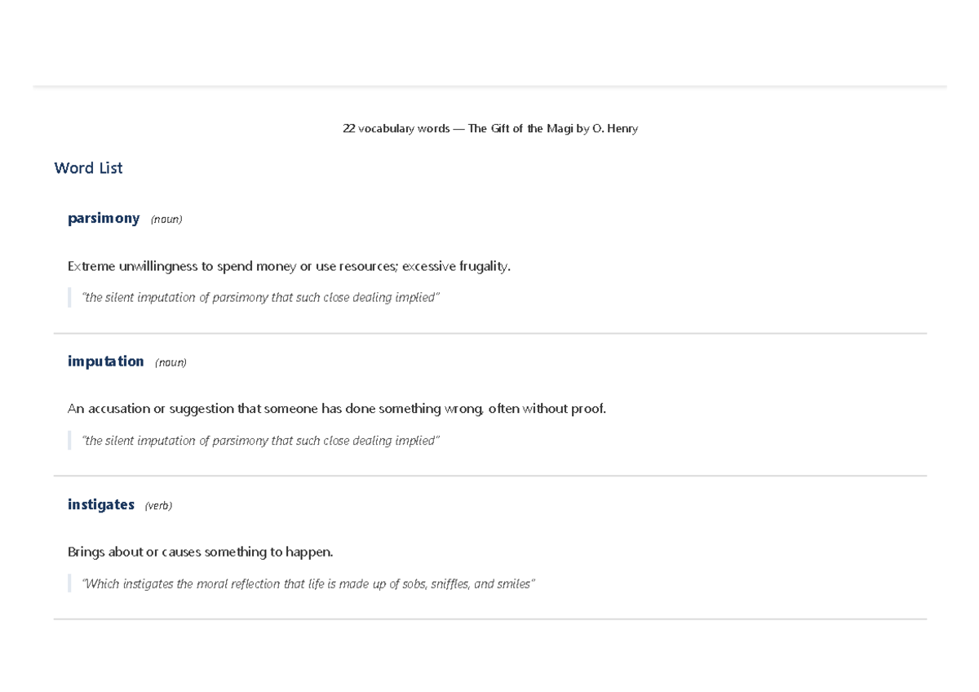Select the word parsimony
This screenshot has height=692, width=979.
pos(104,218)
